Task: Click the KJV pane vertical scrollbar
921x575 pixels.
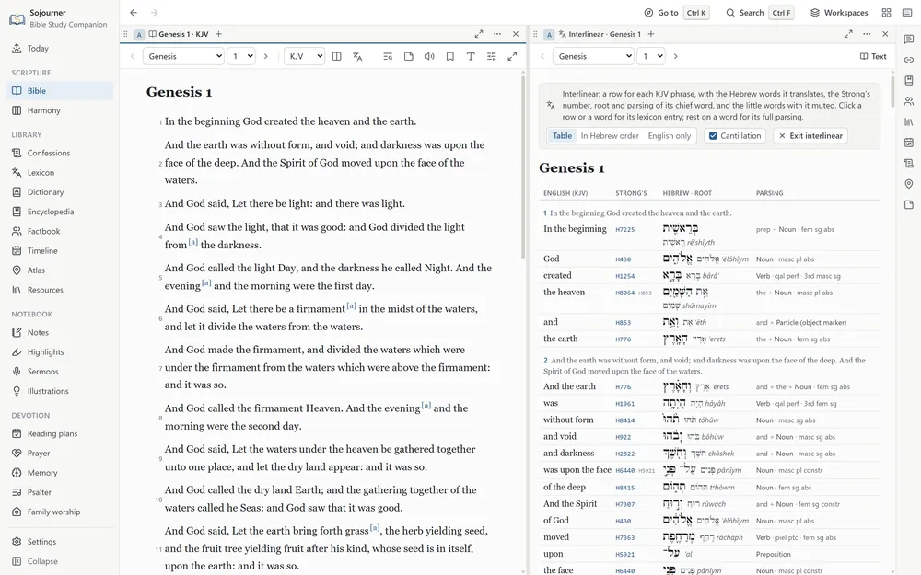Action: pyautogui.click(x=523, y=167)
